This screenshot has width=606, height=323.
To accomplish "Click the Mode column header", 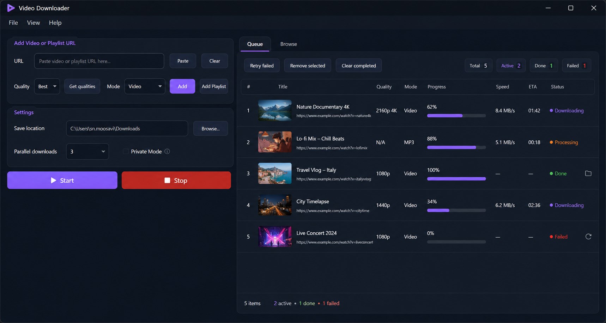I will click(411, 87).
